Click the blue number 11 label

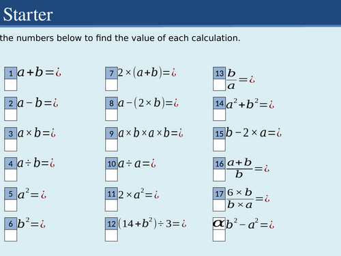click(111, 194)
